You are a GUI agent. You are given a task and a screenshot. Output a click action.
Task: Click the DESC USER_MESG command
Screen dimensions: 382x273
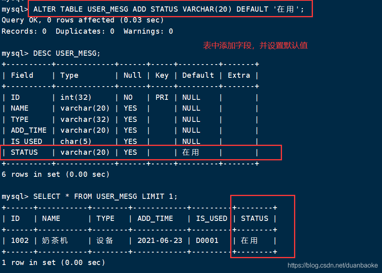tap(67, 53)
